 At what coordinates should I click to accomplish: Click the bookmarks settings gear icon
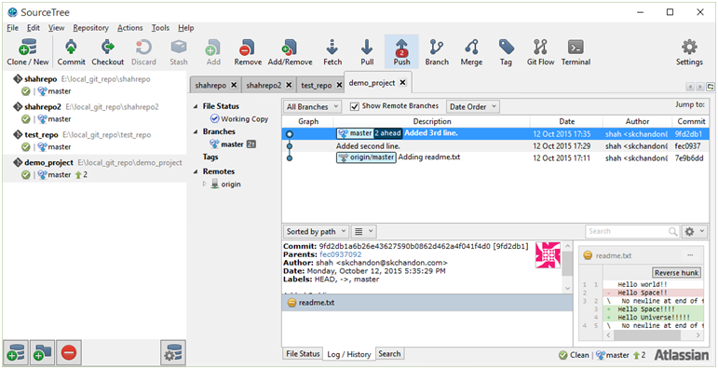coord(173,352)
